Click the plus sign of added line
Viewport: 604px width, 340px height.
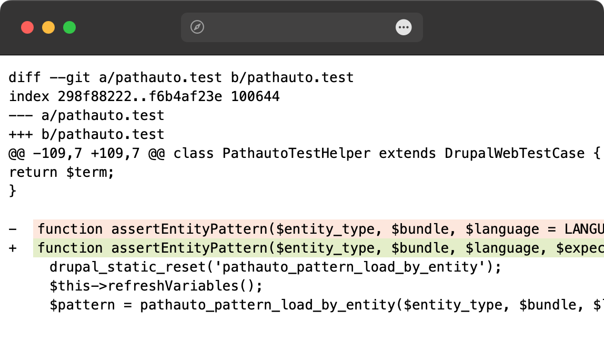tap(13, 248)
